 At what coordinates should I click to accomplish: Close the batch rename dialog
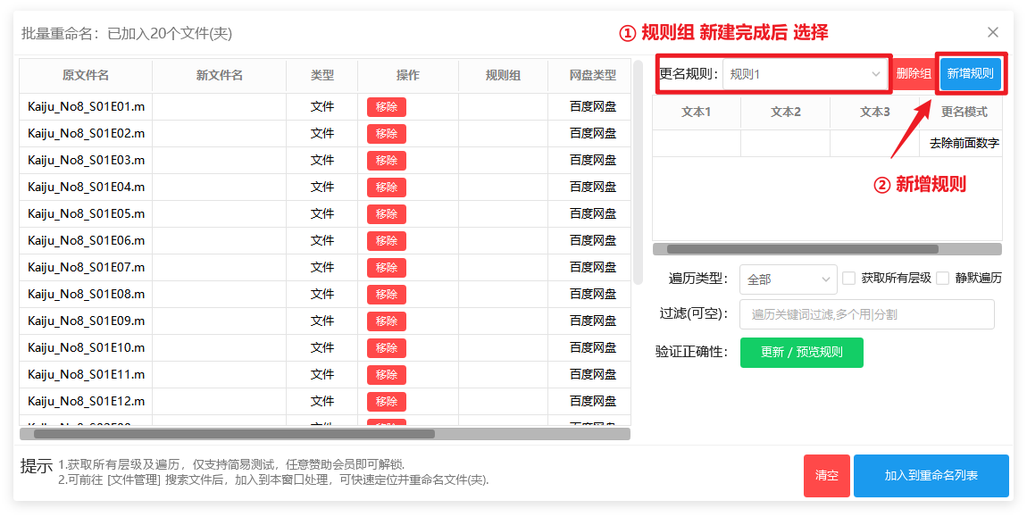tap(992, 32)
